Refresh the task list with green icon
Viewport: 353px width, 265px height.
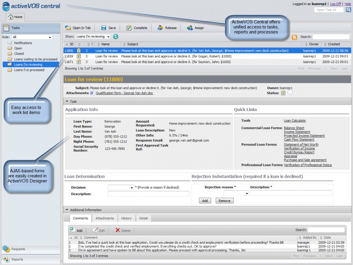pos(115,36)
